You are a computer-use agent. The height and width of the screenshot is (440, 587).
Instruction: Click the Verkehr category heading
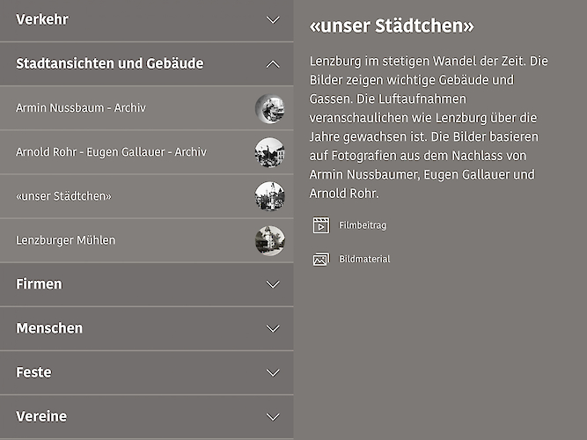pyautogui.click(x=42, y=19)
